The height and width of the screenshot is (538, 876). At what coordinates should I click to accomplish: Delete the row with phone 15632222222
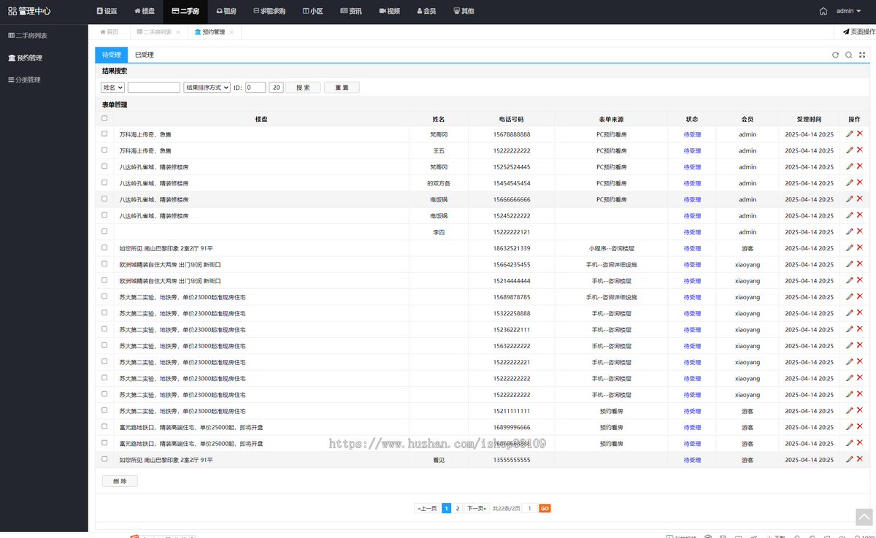tap(859, 345)
